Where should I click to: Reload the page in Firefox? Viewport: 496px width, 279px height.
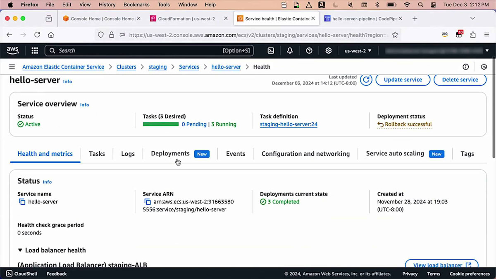coord(37,35)
